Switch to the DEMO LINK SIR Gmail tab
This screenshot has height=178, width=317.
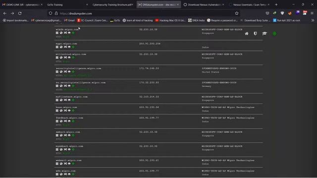point(22,4)
